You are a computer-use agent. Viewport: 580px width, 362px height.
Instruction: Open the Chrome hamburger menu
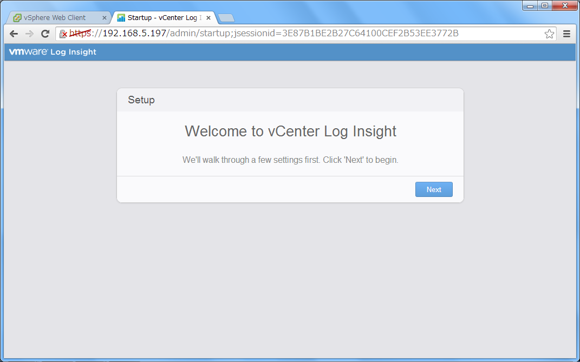pyautogui.click(x=566, y=34)
